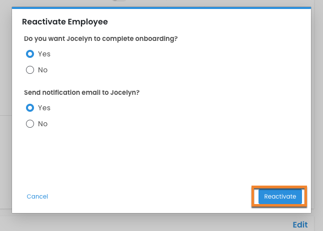The height and width of the screenshot is (231, 323).
Task: Click the onboarding question text
Action: [x=100, y=38]
